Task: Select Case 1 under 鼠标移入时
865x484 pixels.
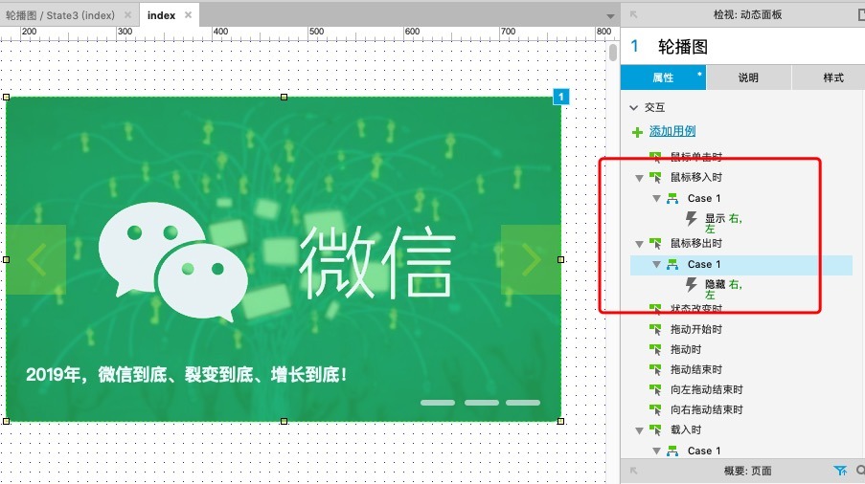Action: click(x=704, y=198)
